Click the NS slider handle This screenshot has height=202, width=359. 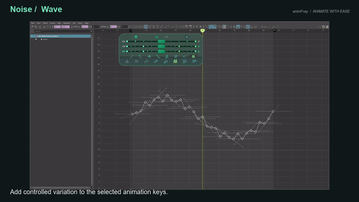click(x=162, y=52)
